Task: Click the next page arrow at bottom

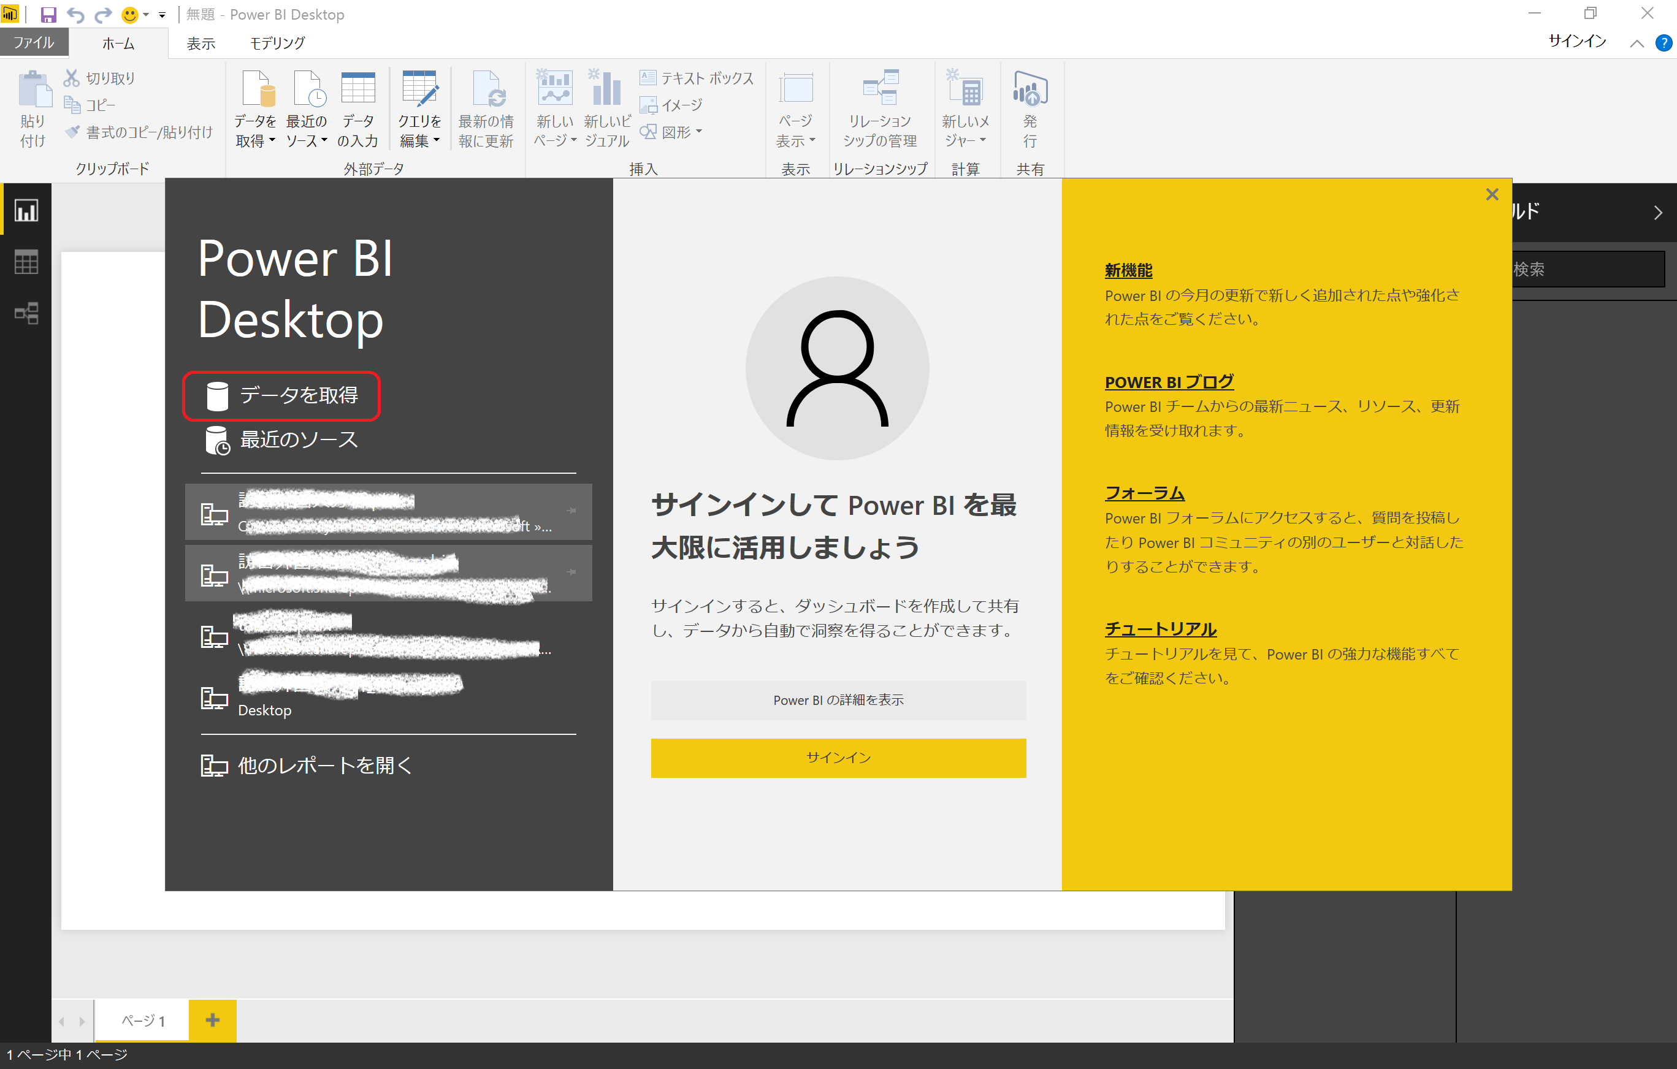Action: (82, 1022)
